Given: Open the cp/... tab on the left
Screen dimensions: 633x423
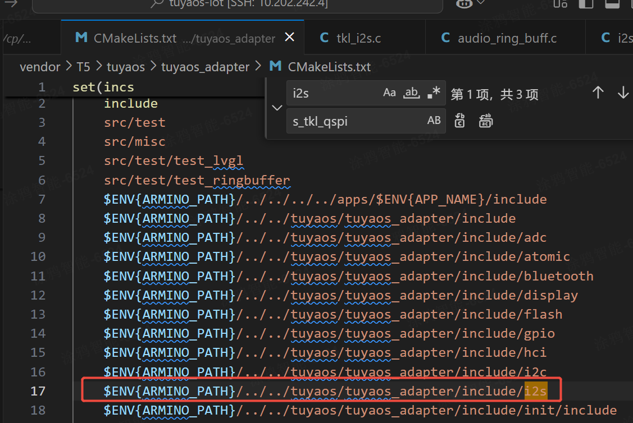Looking at the screenshot, I should pos(31,38).
